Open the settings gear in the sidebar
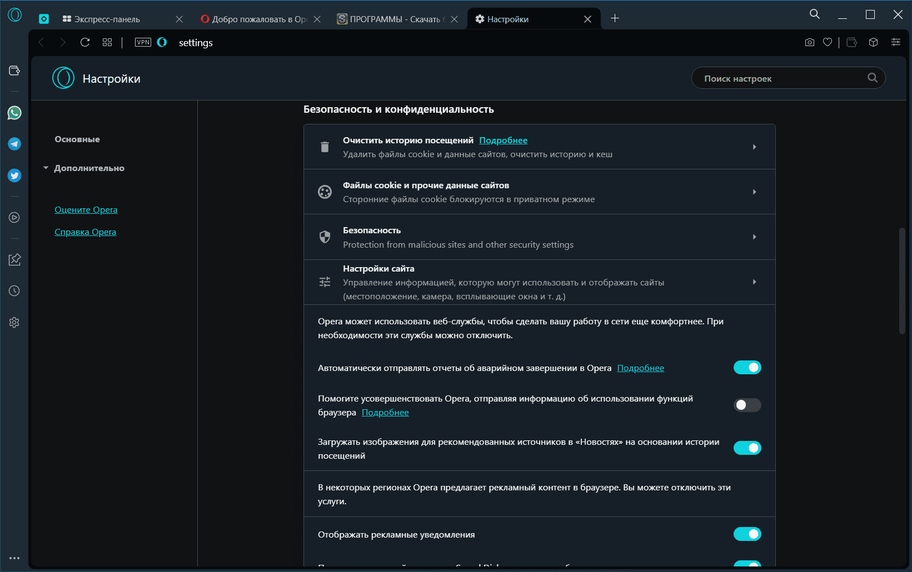This screenshot has height=572, width=912. pos(14,323)
